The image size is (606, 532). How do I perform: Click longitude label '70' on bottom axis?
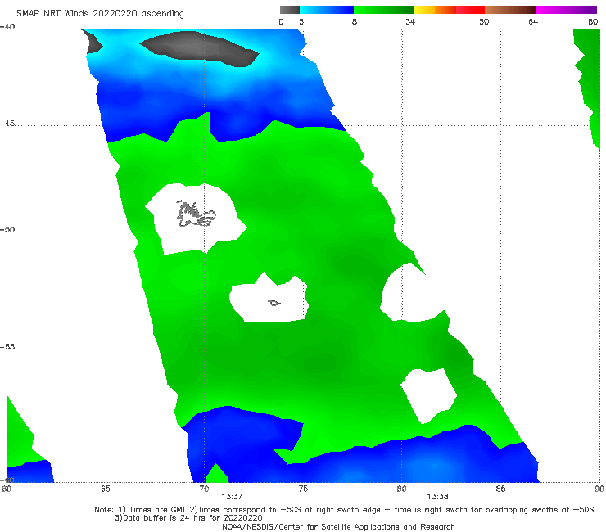pos(204,489)
